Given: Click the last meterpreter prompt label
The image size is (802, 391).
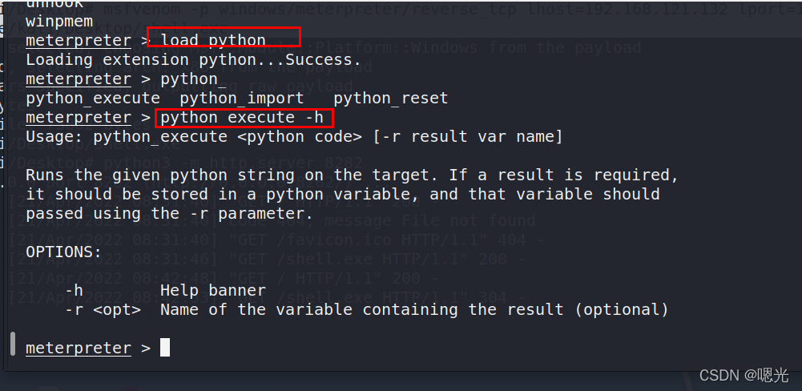Looking at the screenshot, I should (78, 348).
